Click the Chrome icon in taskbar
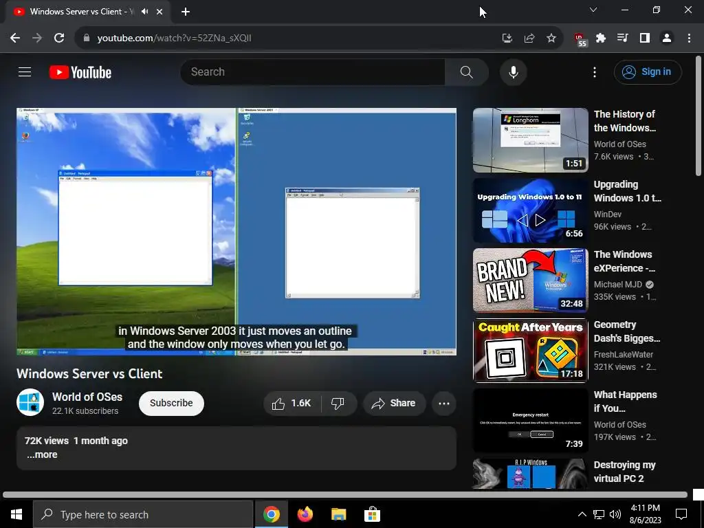Viewport: 704px width, 528px height. (271, 514)
